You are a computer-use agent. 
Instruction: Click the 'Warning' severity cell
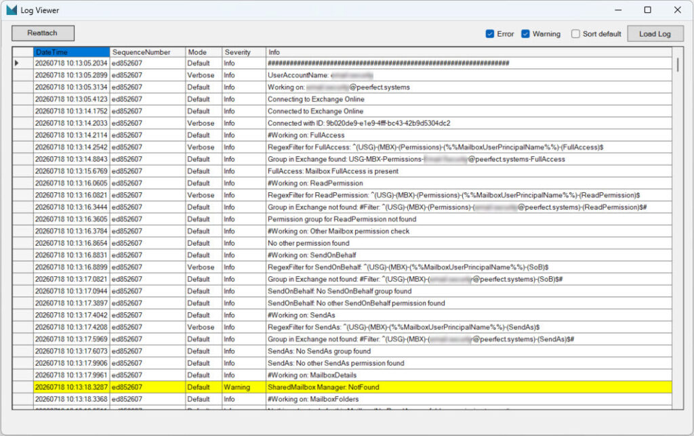pos(244,387)
